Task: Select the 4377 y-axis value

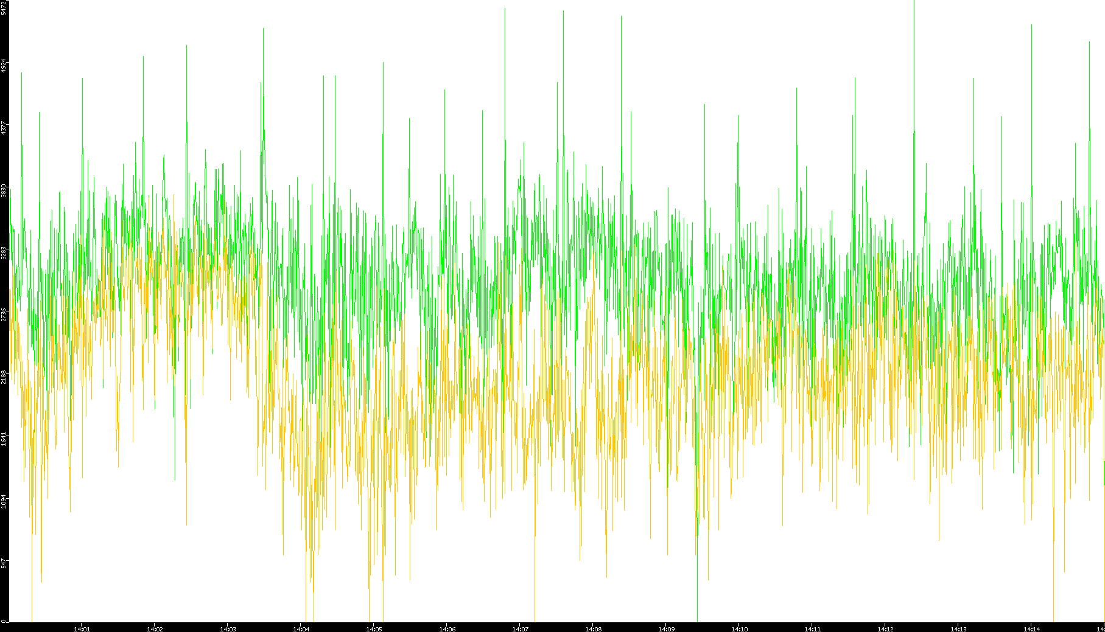Action: pyautogui.click(x=4, y=128)
